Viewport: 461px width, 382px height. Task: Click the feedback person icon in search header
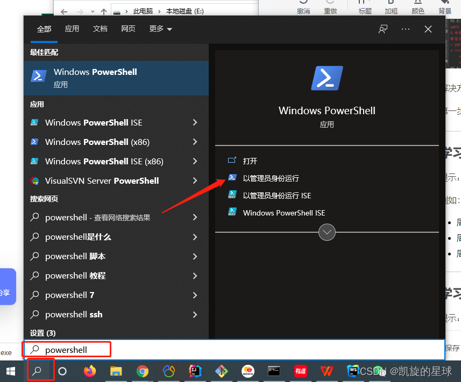[383, 29]
